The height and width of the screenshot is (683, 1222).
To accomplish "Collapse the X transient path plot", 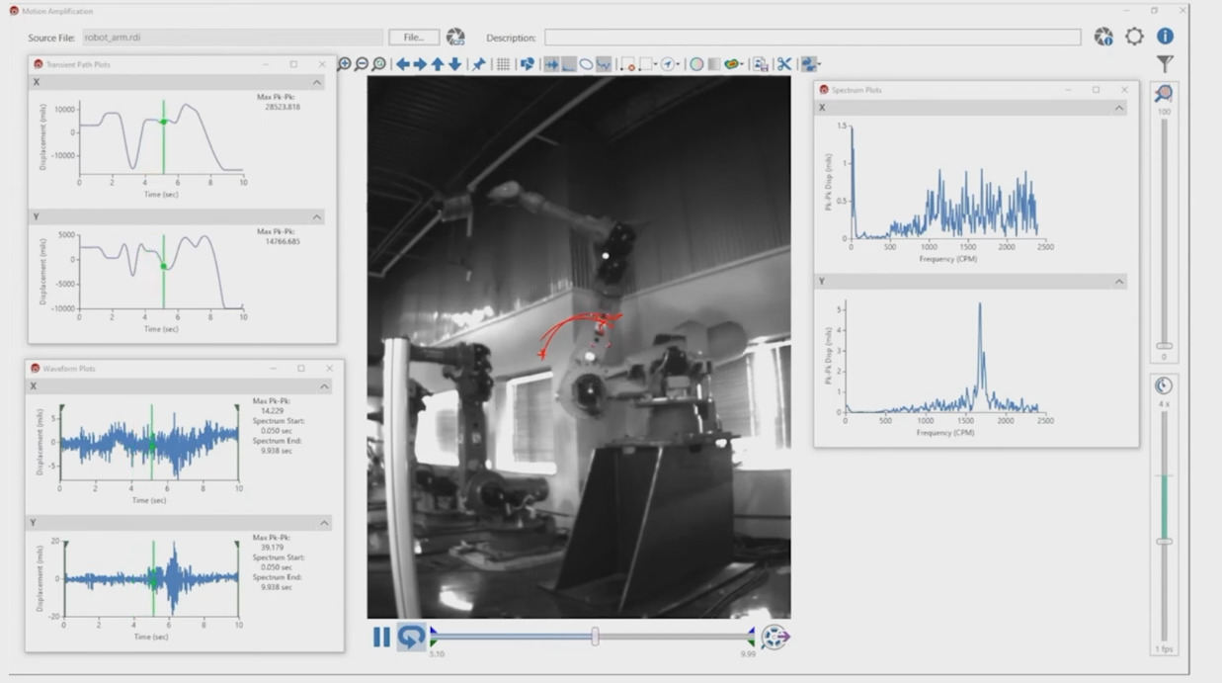I will pos(317,83).
